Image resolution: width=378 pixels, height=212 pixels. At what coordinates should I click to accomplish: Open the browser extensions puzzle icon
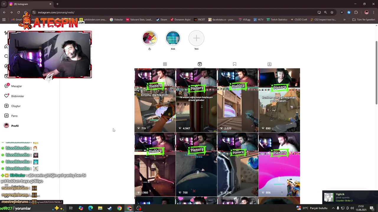[x=356, y=12]
